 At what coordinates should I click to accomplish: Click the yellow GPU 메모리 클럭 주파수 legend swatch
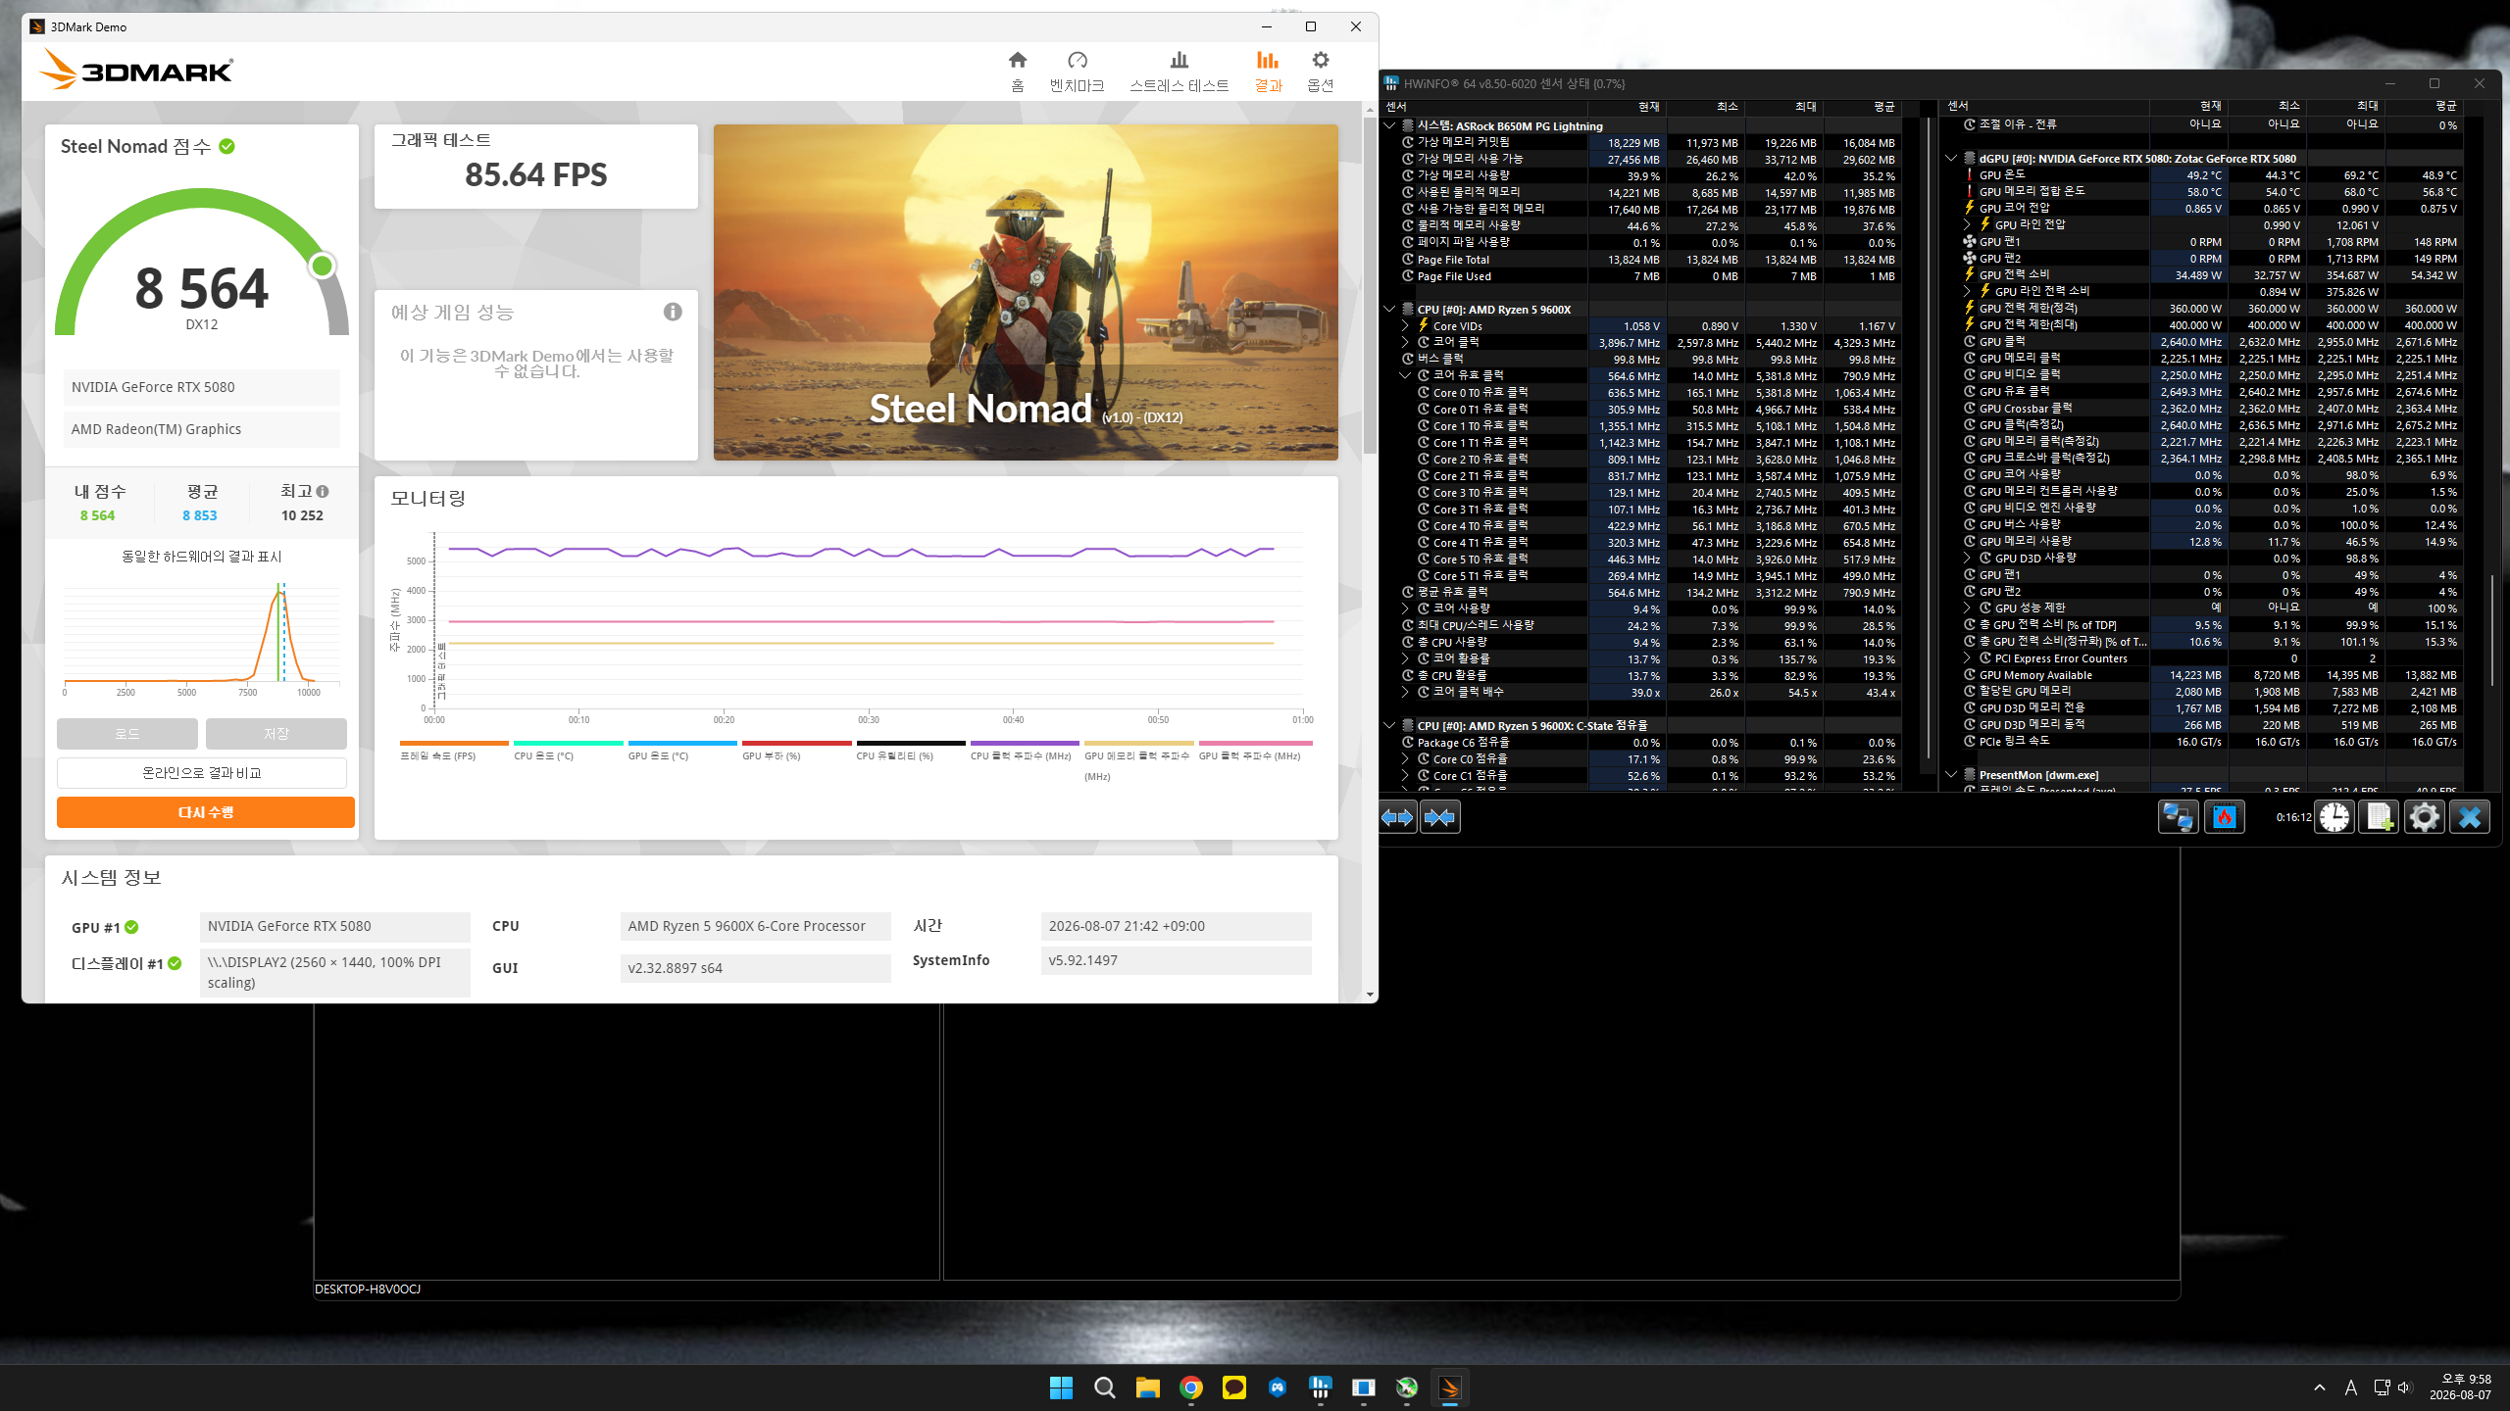tap(1139, 743)
